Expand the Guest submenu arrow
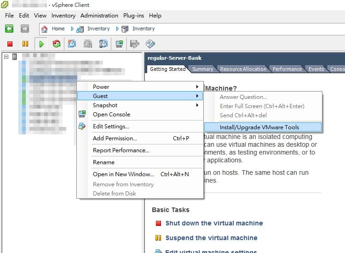Image resolution: width=345 pixels, height=253 pixels. [x=197, y=96]
